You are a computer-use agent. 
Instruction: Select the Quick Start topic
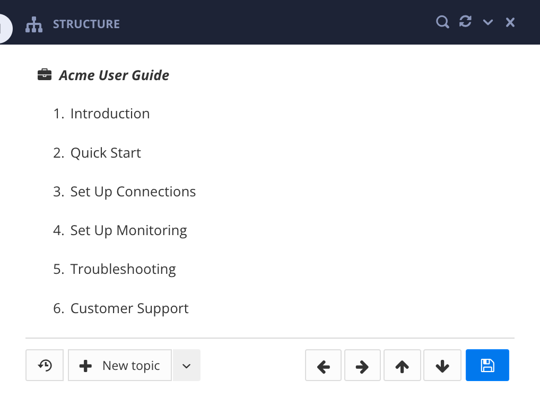pos(106,152)
